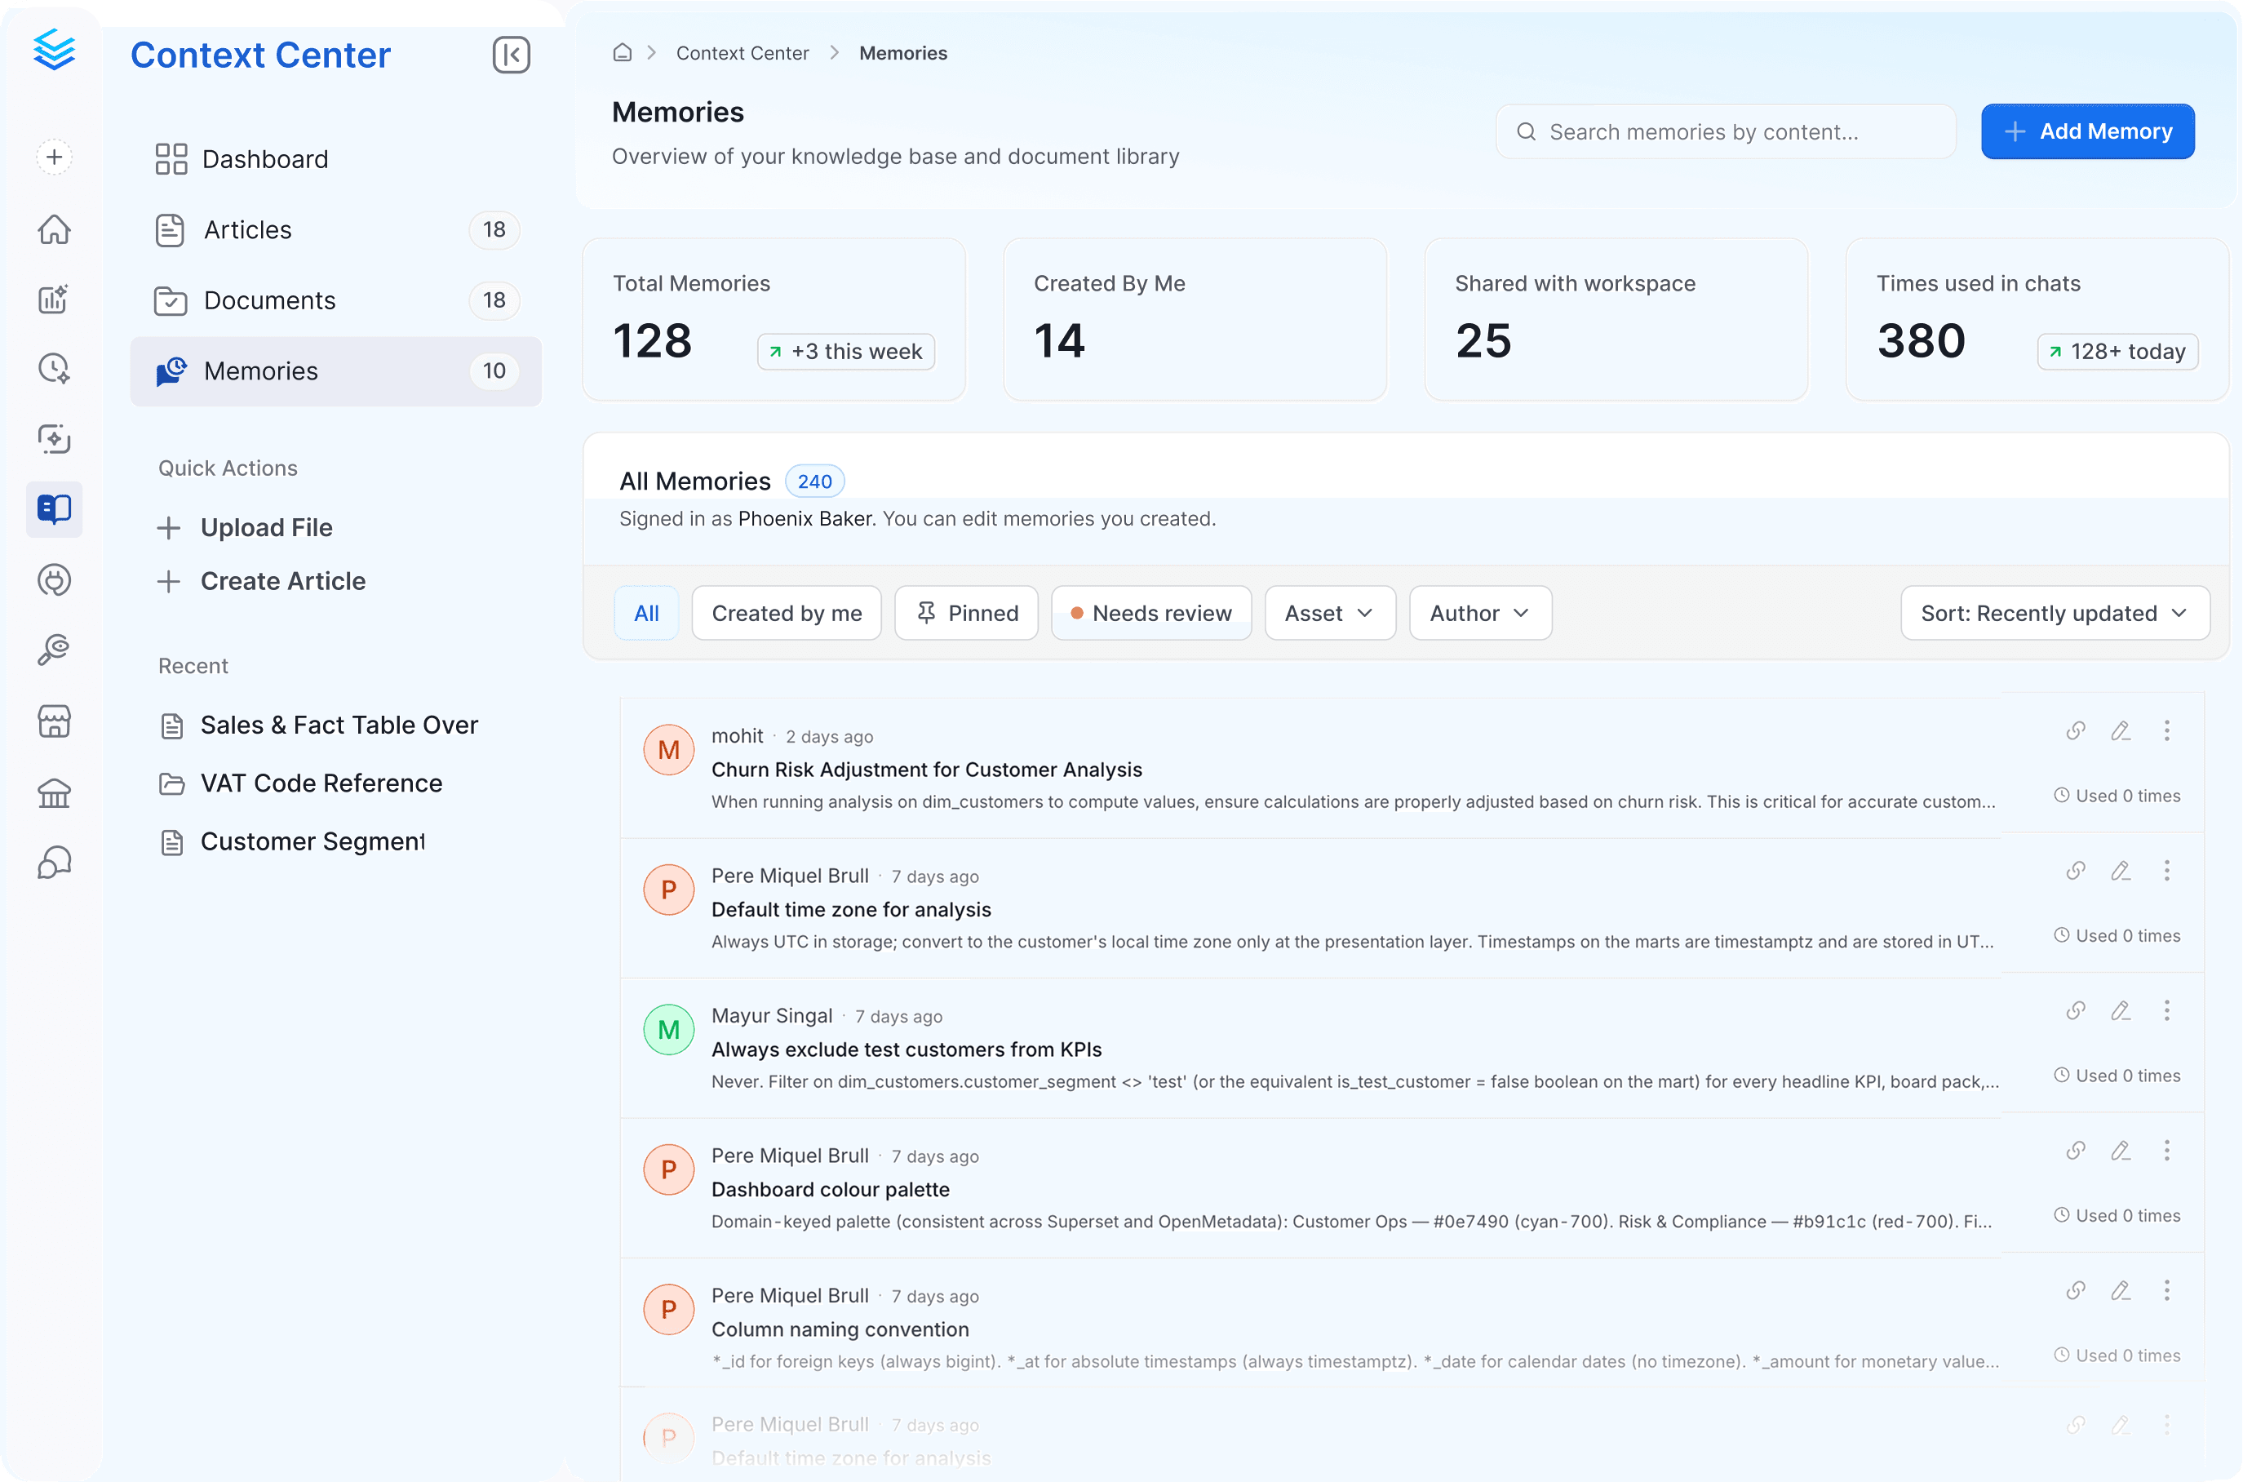
Task: Collapse the Context Center sidebar panel
Action: (511, 55)
